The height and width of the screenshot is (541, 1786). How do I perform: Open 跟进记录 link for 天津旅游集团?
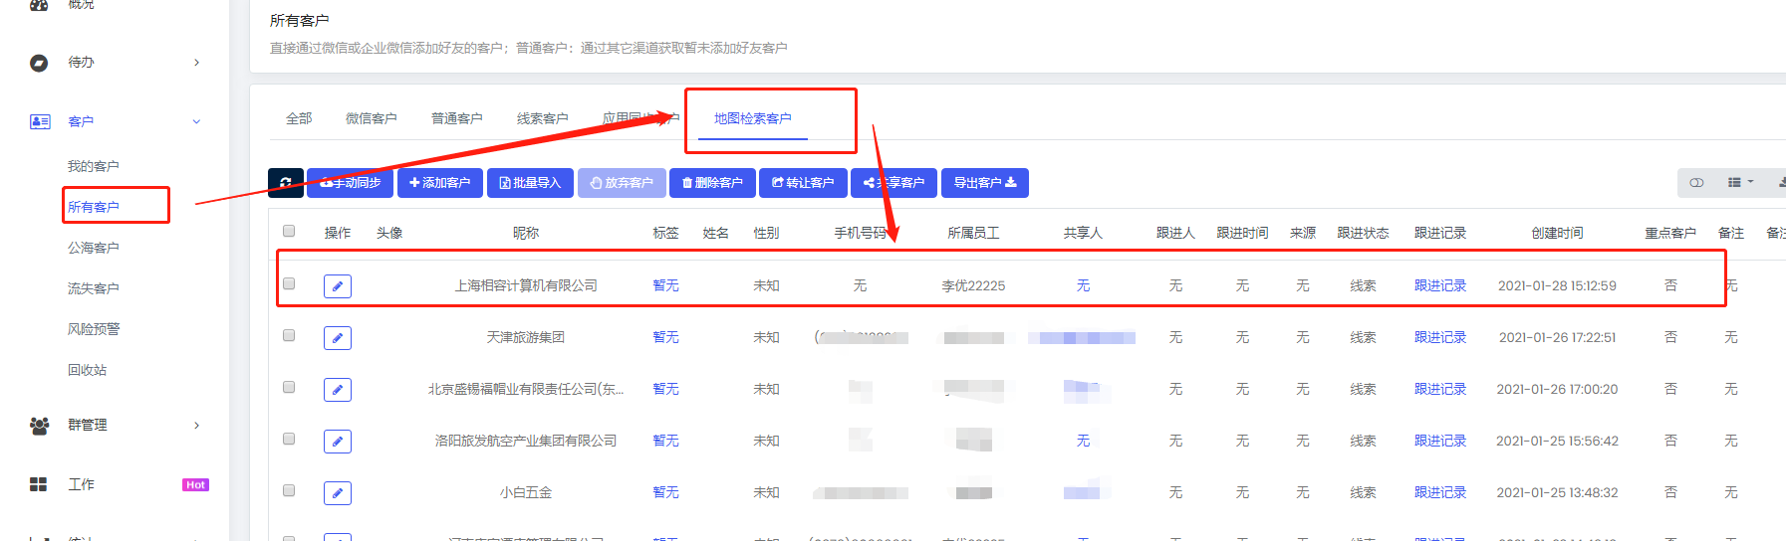(1440, 337)
